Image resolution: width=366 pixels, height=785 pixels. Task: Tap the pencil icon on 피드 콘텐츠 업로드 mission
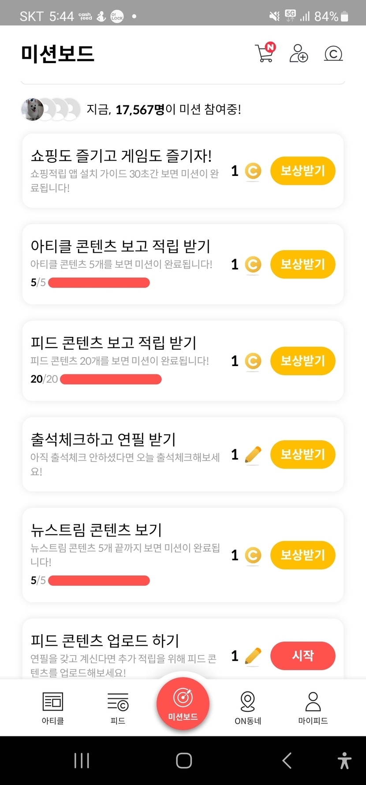tap(253, 656)
